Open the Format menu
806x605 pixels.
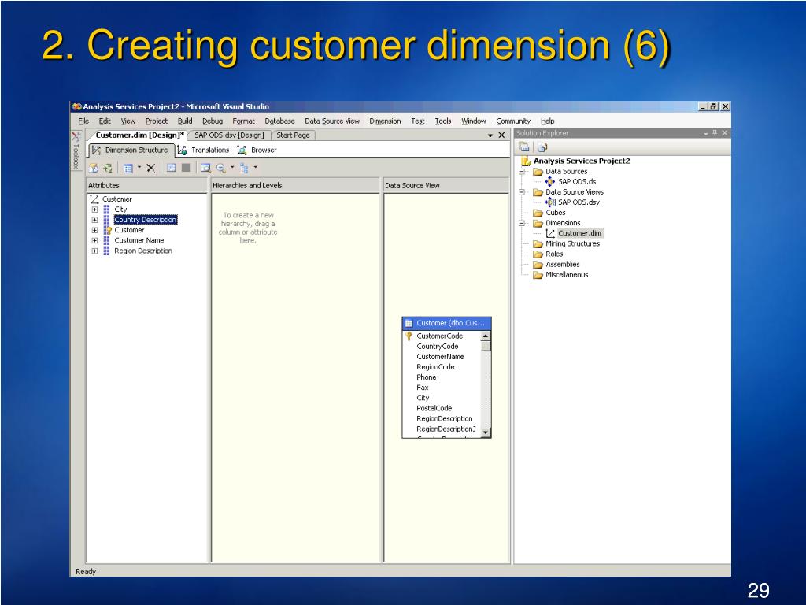pyautogui.click(x=244, y=121)
